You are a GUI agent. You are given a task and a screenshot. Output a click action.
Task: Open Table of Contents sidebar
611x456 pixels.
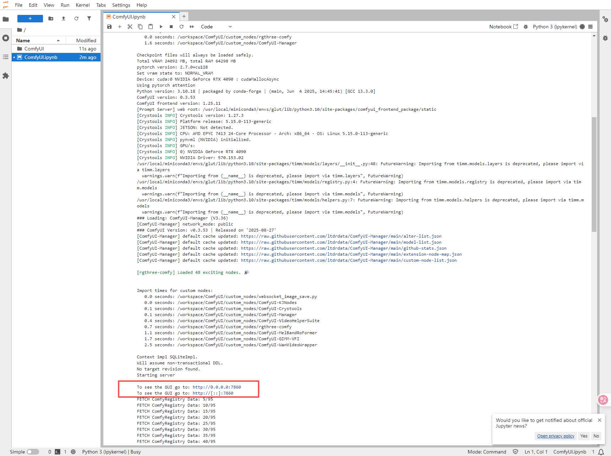[x=6, y=57]
